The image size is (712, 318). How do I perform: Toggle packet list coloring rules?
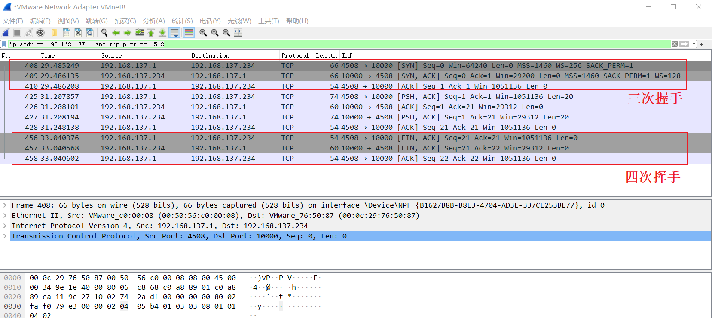[189, 33]
